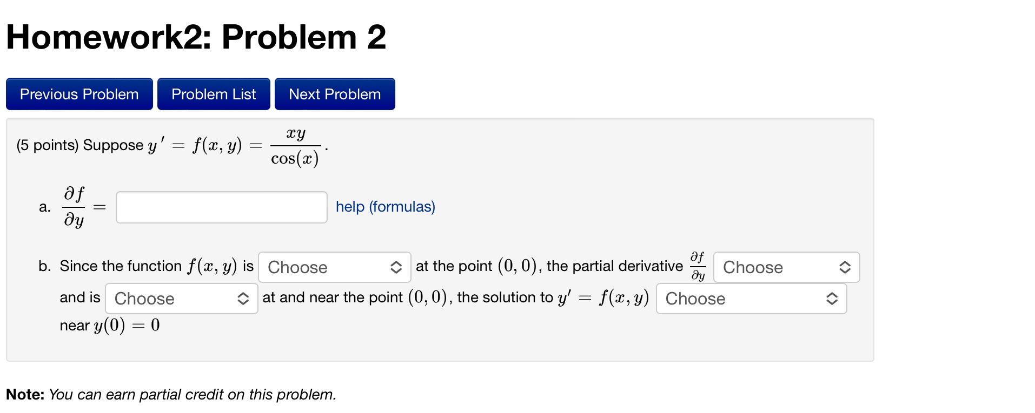
Task: Click the chevron on the 'and is' selector
Action: (243, 298)
